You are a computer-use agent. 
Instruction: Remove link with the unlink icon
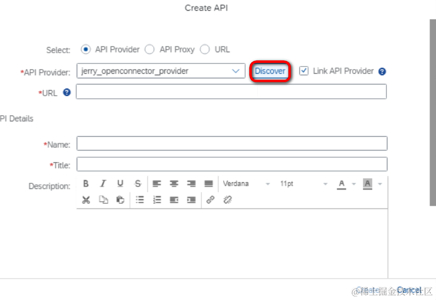228,200
